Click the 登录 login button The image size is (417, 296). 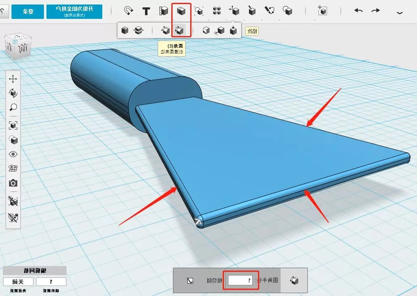(x=28, y=11)
